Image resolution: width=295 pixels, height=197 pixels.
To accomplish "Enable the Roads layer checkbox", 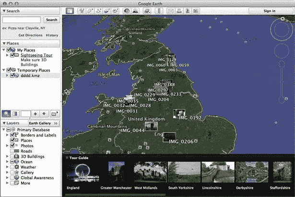I will (x=12, y=151).
